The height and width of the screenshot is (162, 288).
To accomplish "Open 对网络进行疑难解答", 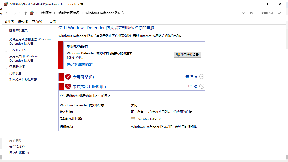I will [x=23, y=80].
